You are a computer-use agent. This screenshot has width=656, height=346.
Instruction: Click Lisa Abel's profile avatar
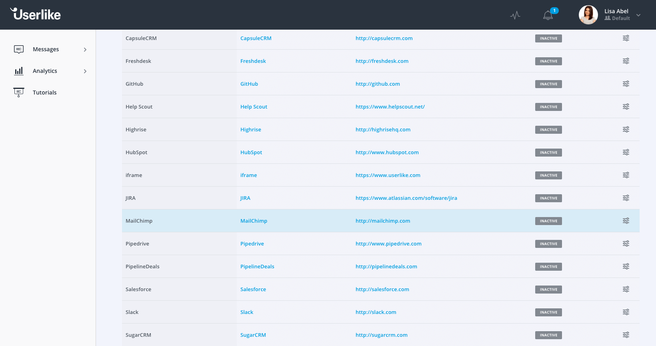click(588, 15)
